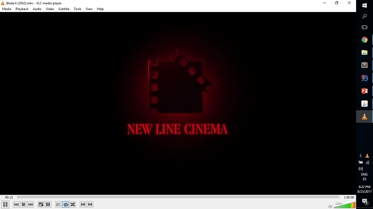Open Action Center notifications
The height and width of the screenshot is (209, 373).
pos(364,202)
